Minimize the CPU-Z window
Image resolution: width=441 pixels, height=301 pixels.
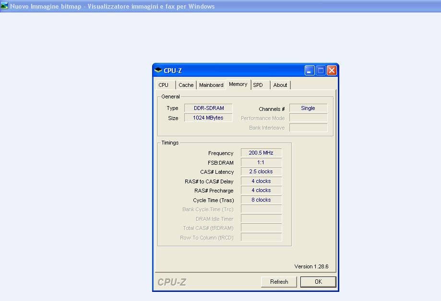pos(310,70)
